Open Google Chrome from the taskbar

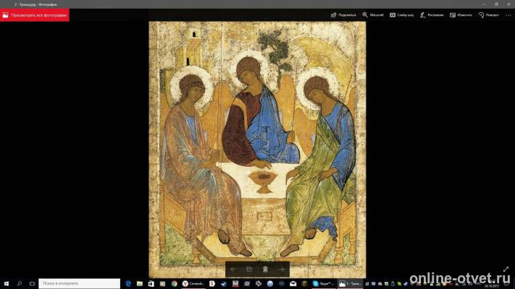pyautogui.click(x=174, y=283)
